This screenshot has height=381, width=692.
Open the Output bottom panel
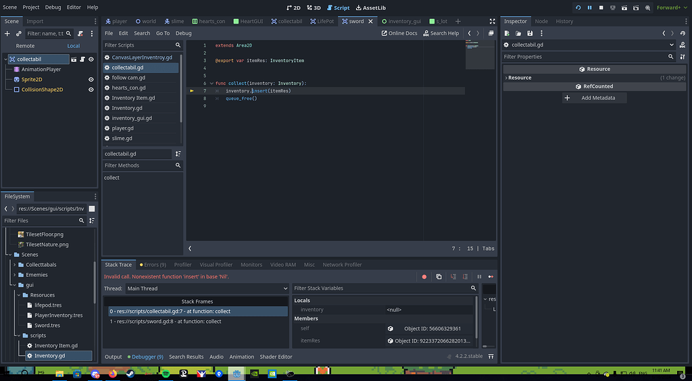113,357
